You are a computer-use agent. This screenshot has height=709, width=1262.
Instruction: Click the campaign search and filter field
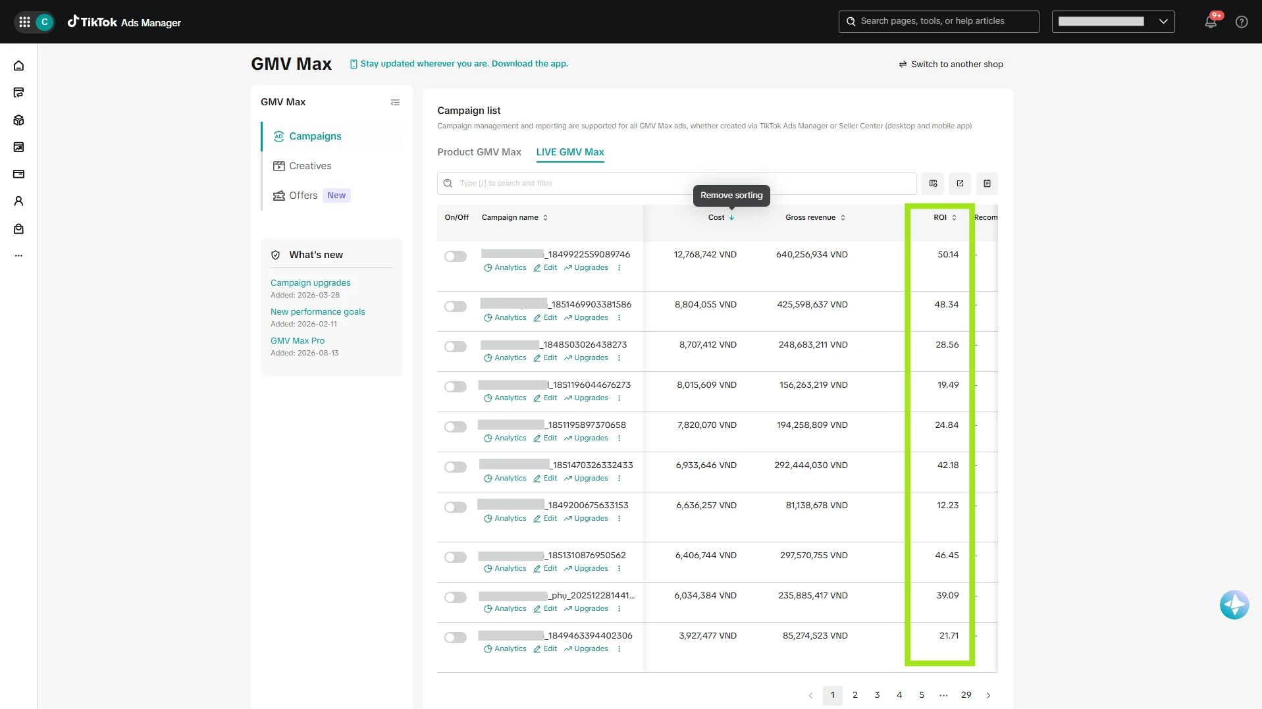(x=677, y=184)
